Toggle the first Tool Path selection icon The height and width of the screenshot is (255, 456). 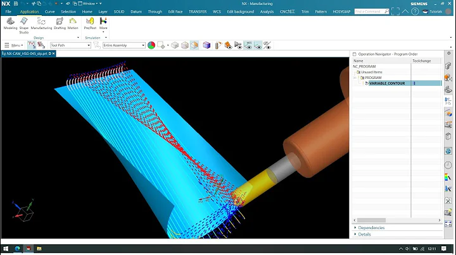point(32,45)
